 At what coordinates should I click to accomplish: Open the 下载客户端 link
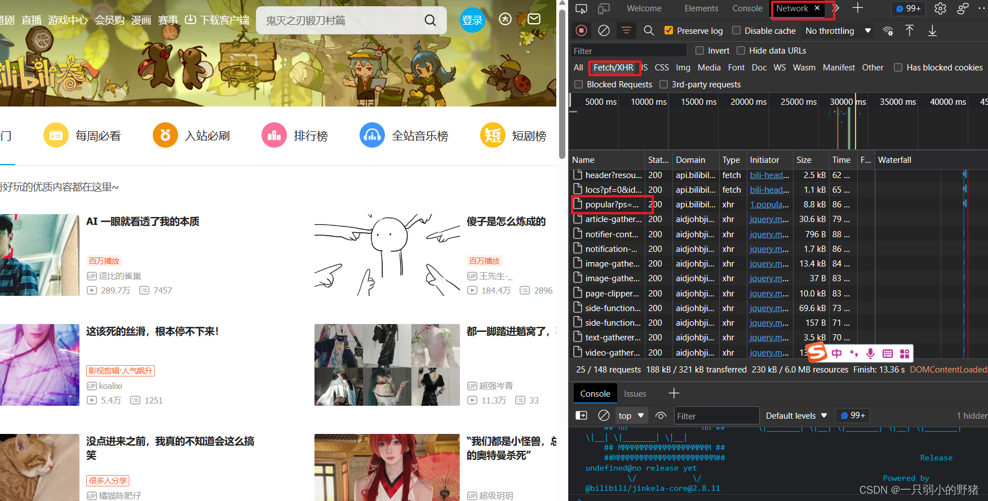pyautogui.click(x=218, y=20)
